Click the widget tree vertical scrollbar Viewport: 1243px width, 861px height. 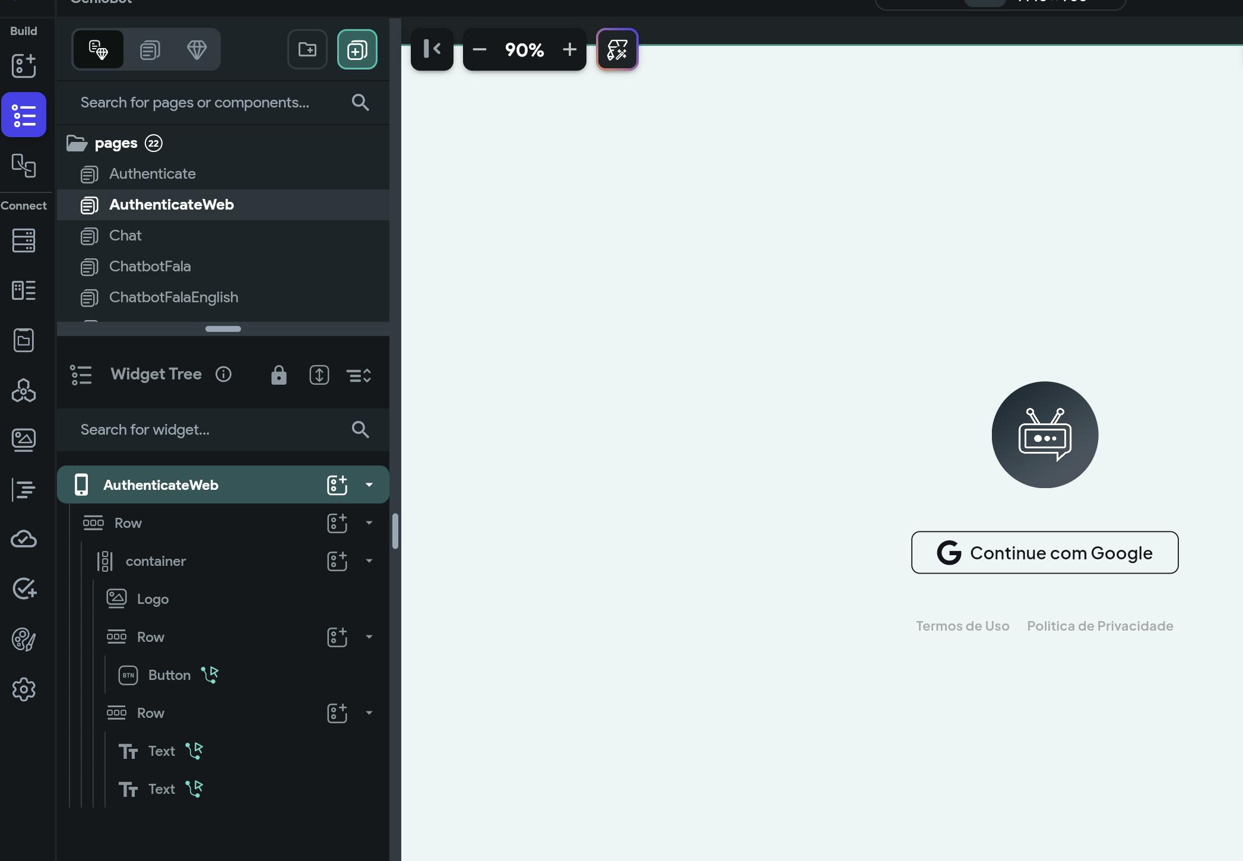tap(395, 531)
